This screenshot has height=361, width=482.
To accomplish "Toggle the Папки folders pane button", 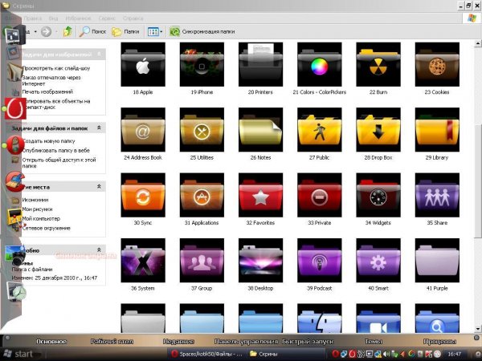I will 125,31.
